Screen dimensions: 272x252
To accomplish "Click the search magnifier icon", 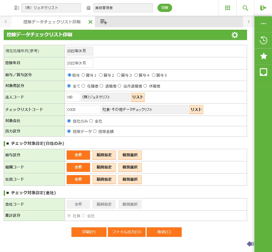I will point(245,8).
